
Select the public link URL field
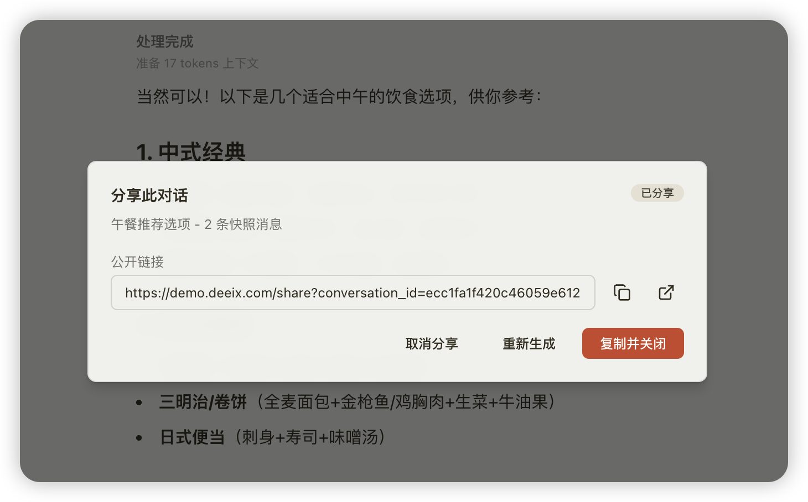pos(353,292)
